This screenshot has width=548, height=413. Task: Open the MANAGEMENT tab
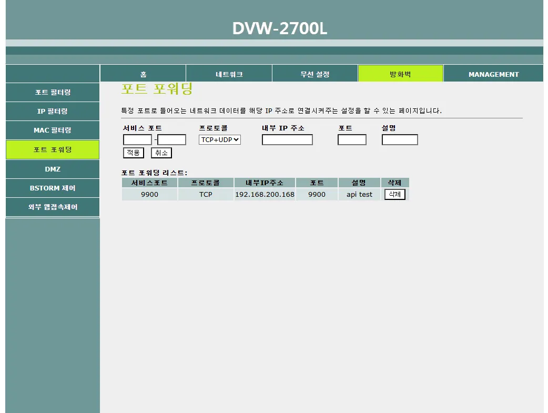(x=493, y=73)
